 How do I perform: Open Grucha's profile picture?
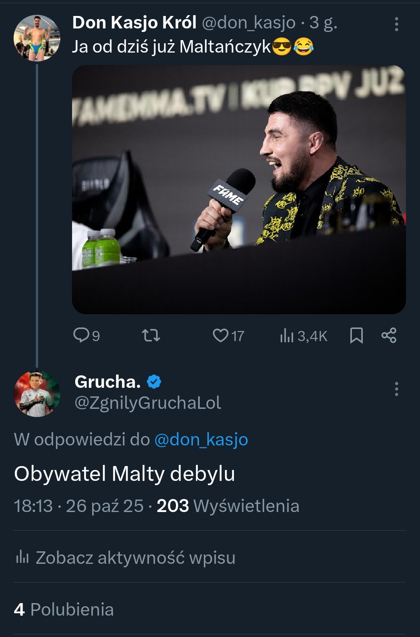pos(37,394)
